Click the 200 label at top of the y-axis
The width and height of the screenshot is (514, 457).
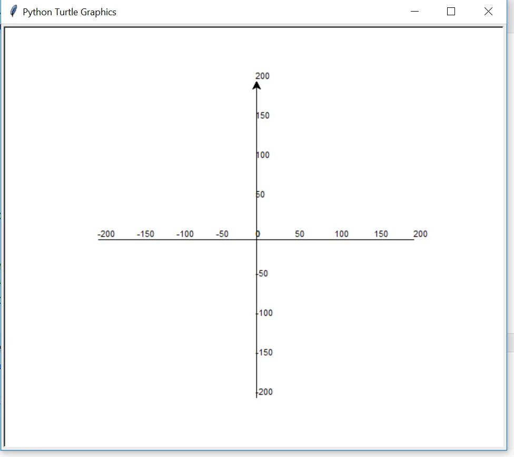(263, 76)
